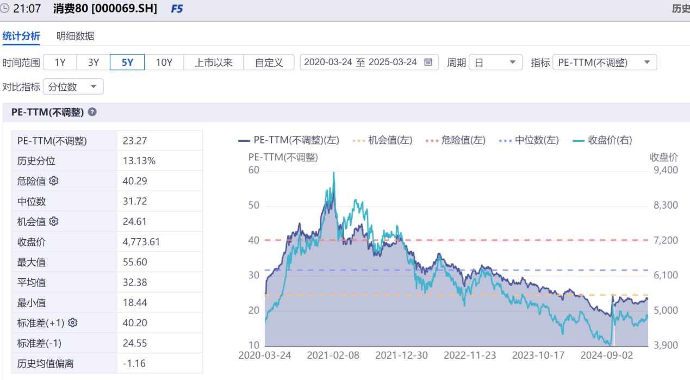Click the PE-TTM value 23.27
This screenshot has height=380, width=690.
pos(135,141)
